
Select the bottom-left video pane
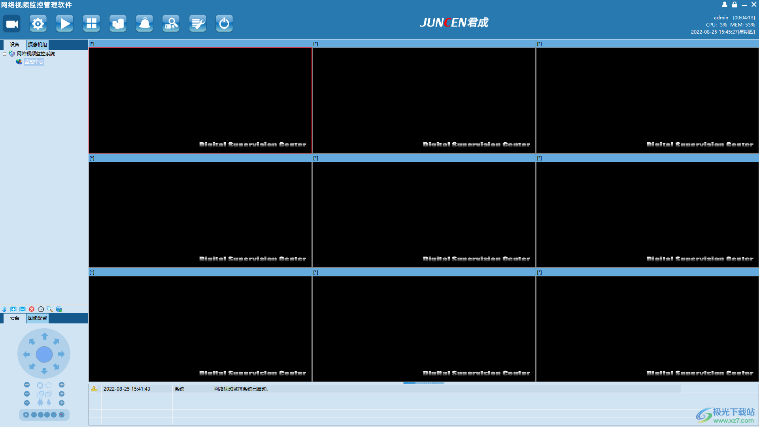[x=200, y=329]
